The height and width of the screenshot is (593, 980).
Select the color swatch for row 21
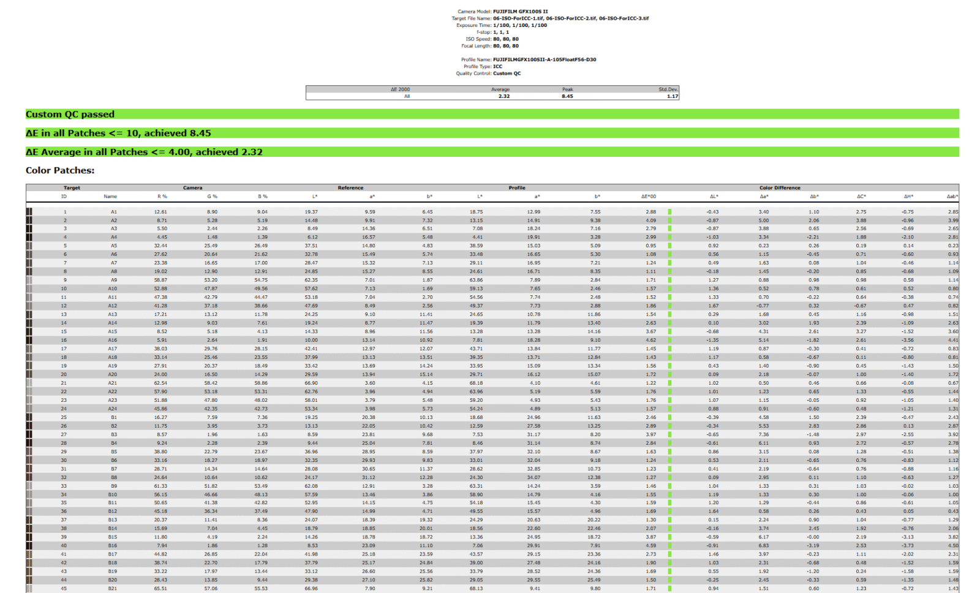point(29,383)
